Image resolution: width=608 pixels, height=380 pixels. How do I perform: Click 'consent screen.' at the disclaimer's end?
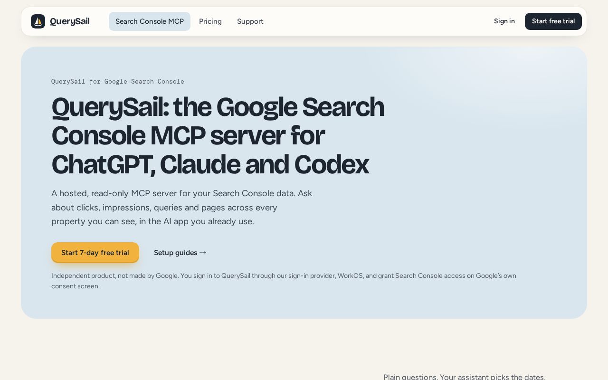coord(76,286)
